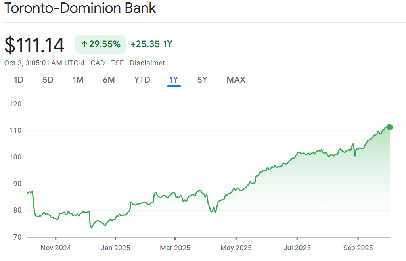Click the 29.55% gain badge
This screenshot has width=406, height=261.
coord(100,44)
